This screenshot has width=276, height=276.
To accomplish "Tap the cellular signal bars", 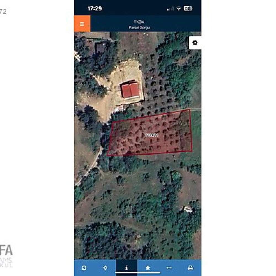I will 170,9.
